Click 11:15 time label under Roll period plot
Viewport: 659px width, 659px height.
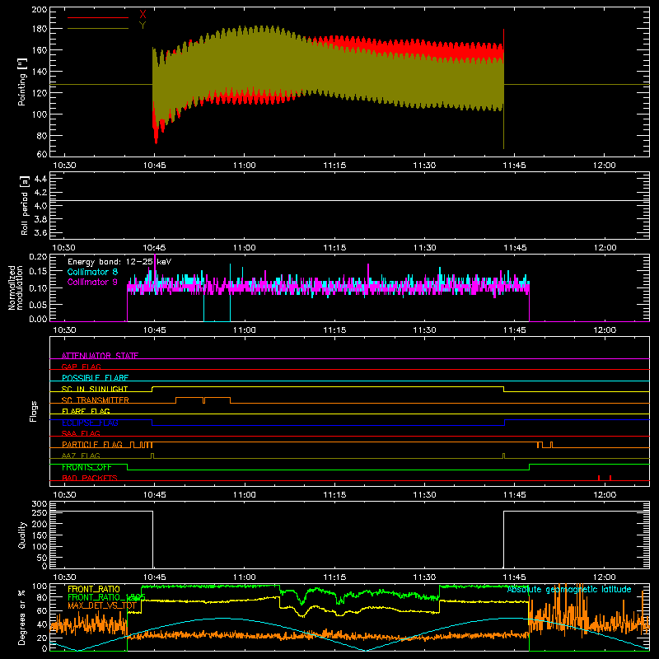click(x=334, y=248)
